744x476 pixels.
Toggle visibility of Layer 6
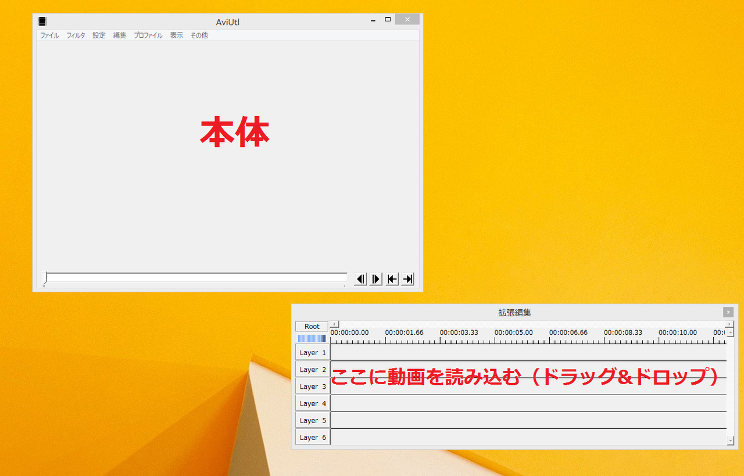pyautogui.click(x=313, y=437)
